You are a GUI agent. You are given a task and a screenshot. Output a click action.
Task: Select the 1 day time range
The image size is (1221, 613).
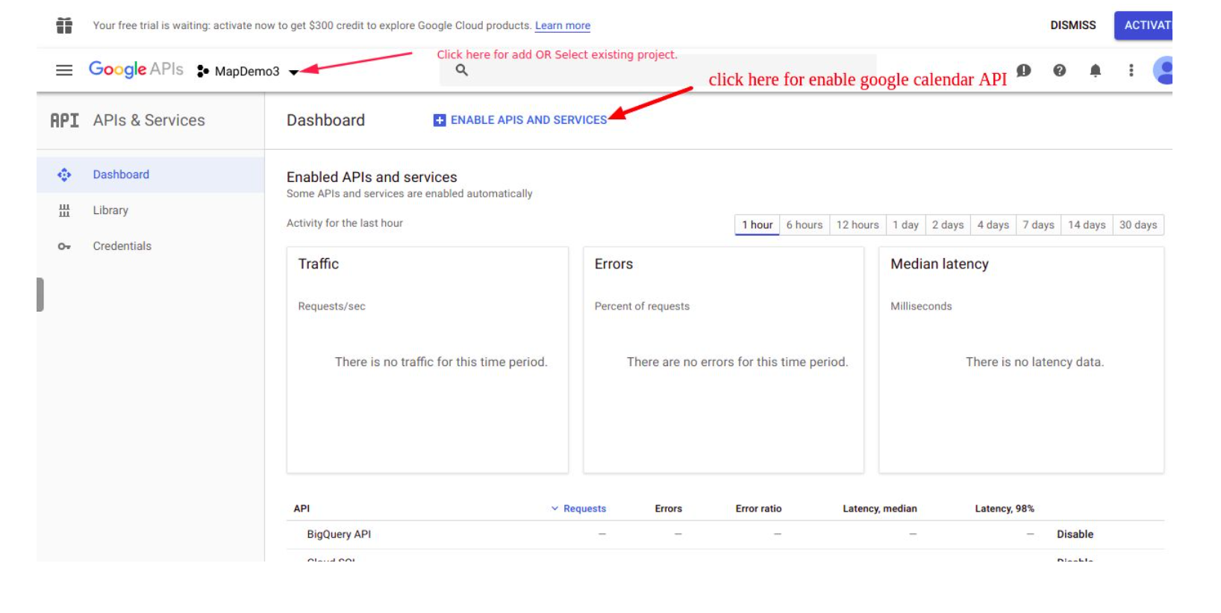click(905, 225)
